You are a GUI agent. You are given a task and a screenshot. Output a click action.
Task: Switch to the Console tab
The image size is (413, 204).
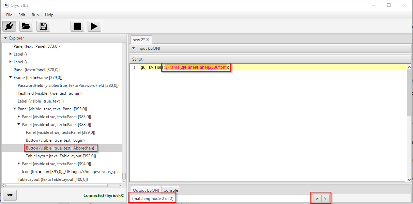coord(171,190)
